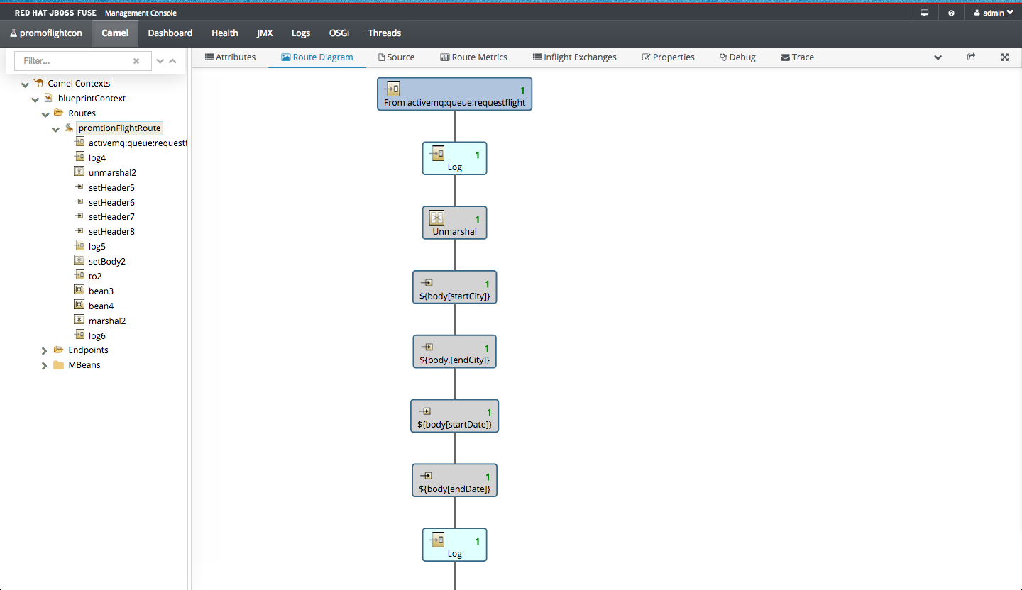Screen dimensions: 1022x590
Task: Select setHeader5 in the tree
Action: click(111, 188)
